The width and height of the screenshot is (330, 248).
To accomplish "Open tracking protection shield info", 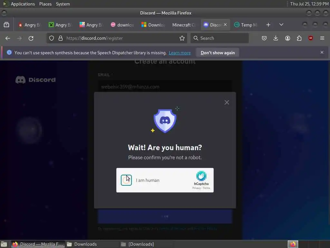I will click(x=52, y=38).
